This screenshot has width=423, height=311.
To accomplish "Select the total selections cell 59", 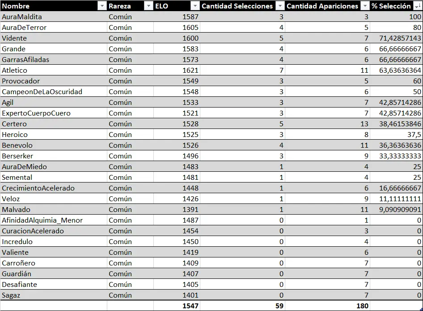I will tap(242, 306).
